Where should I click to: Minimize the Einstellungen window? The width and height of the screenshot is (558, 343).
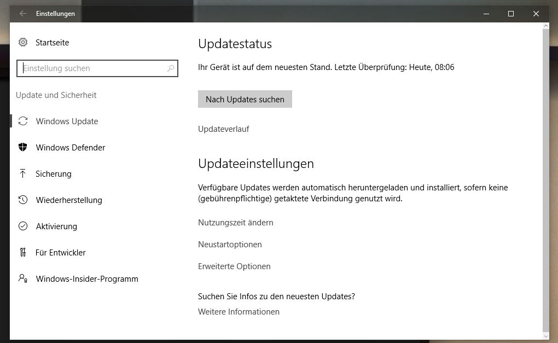[x=486, y=14]
